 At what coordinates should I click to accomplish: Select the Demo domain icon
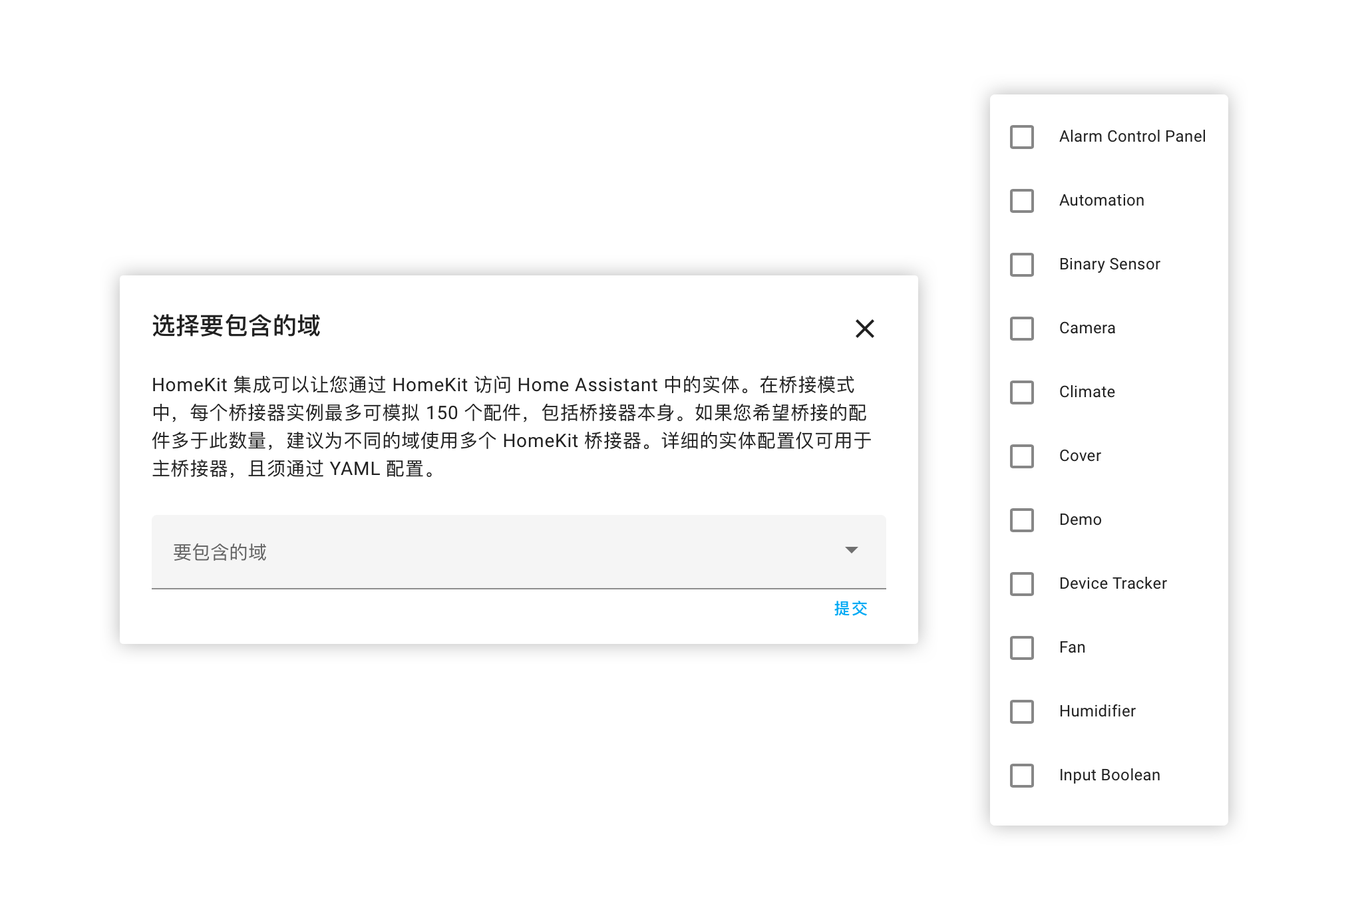[1022, 520]
